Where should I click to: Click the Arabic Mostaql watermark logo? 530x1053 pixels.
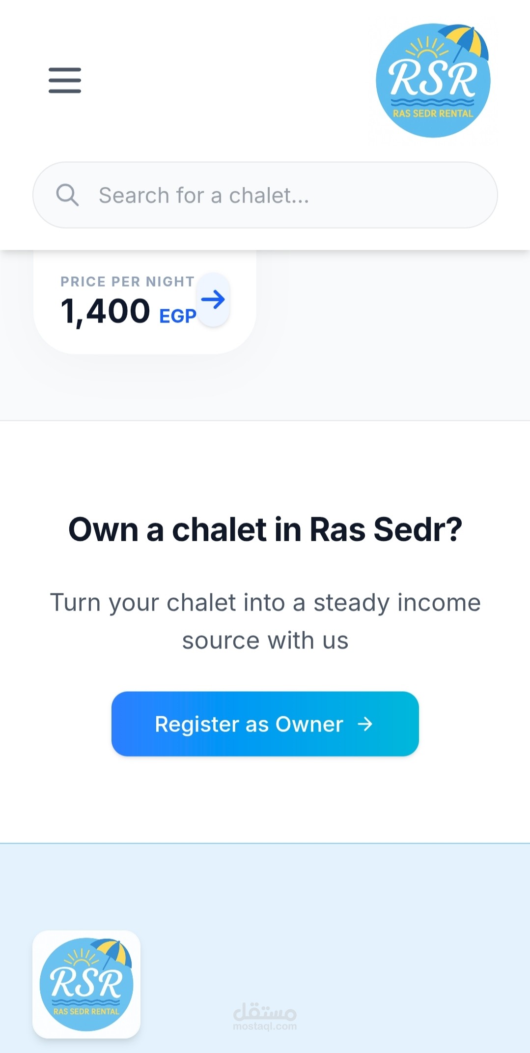pos(265,1012)
